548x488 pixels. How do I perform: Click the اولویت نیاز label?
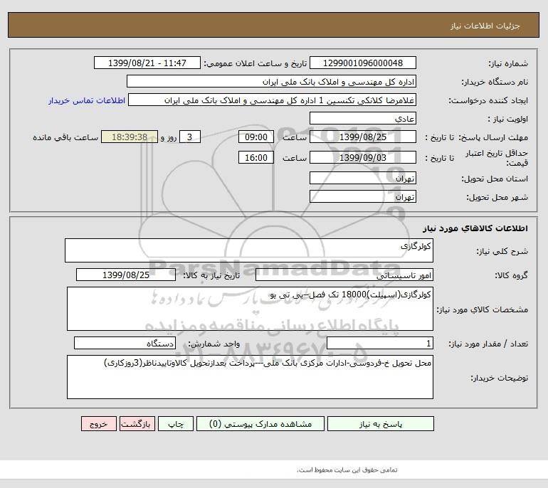click(507, 119)
